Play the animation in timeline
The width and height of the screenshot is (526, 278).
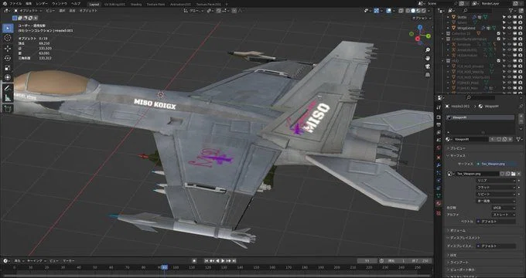click(x=223, y=260)
